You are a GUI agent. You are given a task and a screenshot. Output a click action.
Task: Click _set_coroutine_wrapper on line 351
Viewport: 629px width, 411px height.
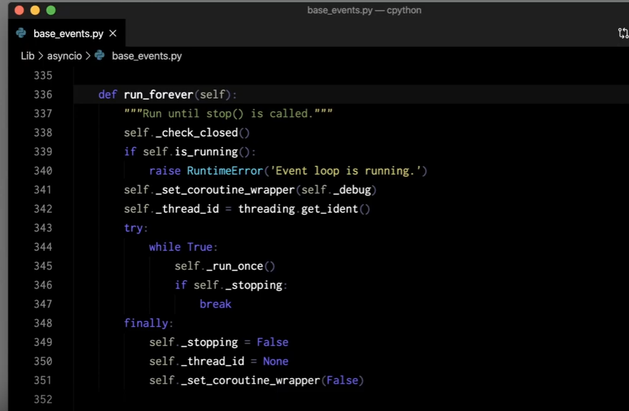(250, 381)
